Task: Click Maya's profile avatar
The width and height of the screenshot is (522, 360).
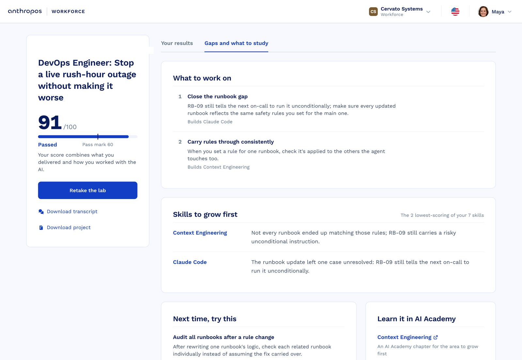Action: pos(483,11)
